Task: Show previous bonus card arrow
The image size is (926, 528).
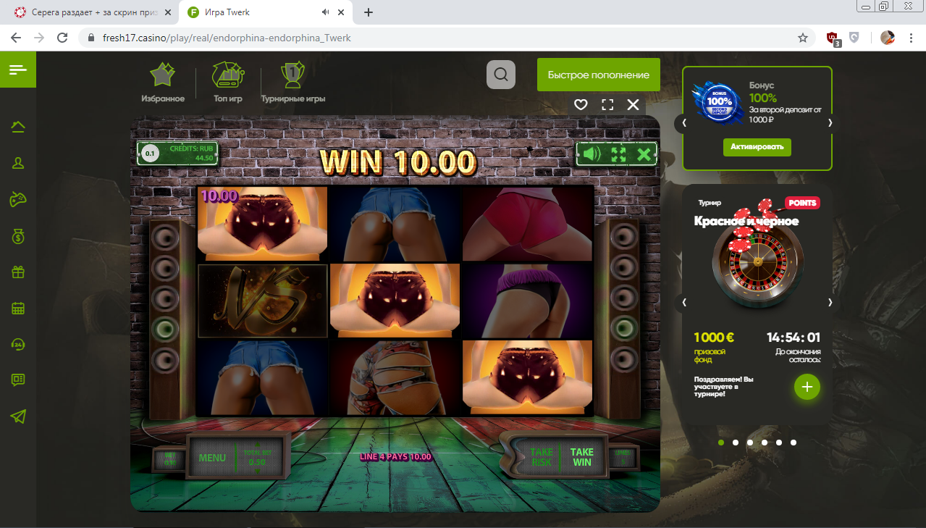Action: [x=684, y=122]
